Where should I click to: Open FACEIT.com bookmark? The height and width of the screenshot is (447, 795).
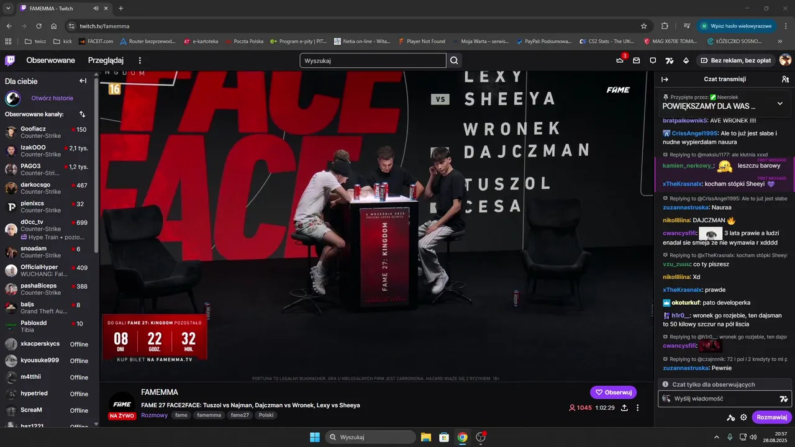(x=96, y=41)
